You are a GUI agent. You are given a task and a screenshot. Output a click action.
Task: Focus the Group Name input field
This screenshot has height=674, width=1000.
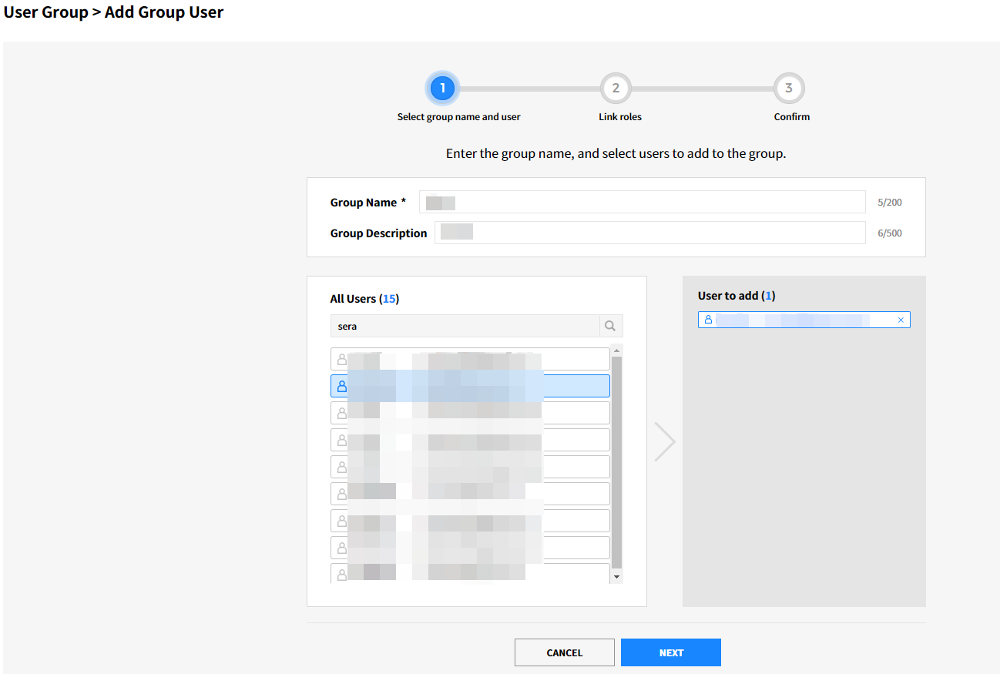tap(642, 202)
